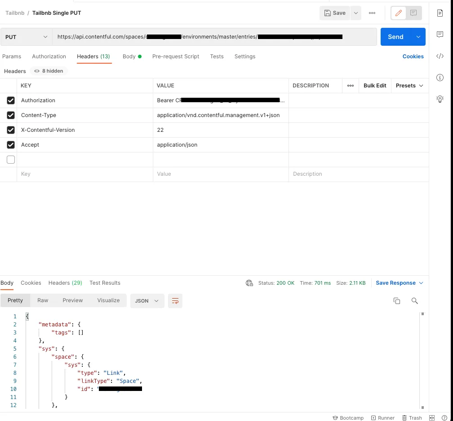Screen dimensions: 453x421
Task: Open the JSON format dropdown
Action: coord(147,301)
